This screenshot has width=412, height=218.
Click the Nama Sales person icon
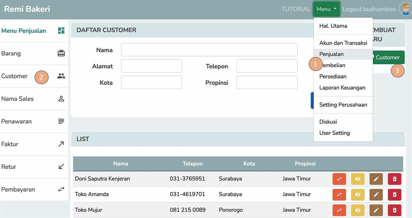point(61,99)
